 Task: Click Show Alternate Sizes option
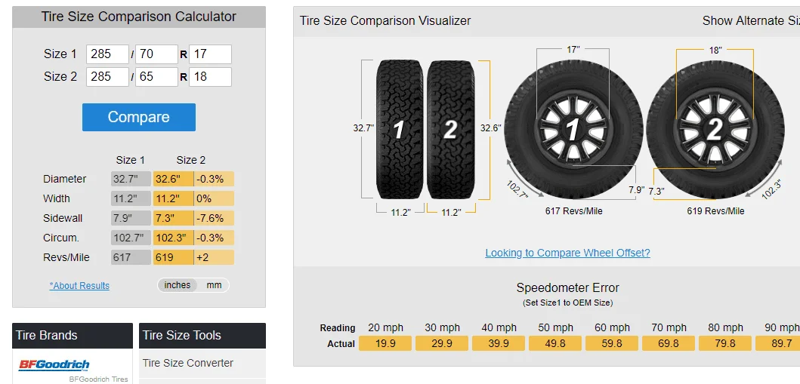tap(751, 21)
